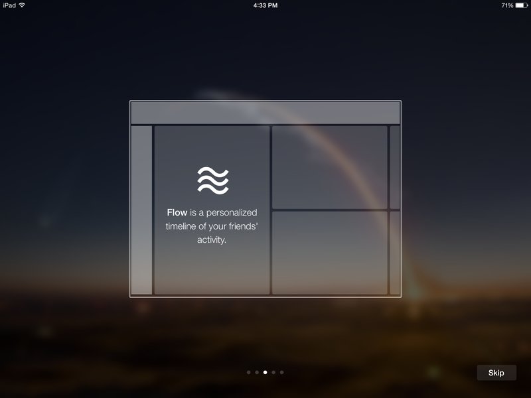Jump to the fifth onboarding page dot
Viewport: 531px width, 398px height.
click(281, 372)
